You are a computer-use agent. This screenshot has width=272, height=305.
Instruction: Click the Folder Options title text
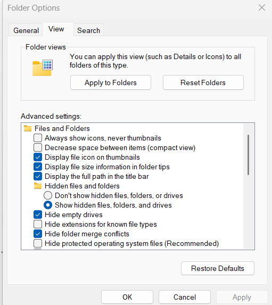pyautogui.click(x=34, y=8)
